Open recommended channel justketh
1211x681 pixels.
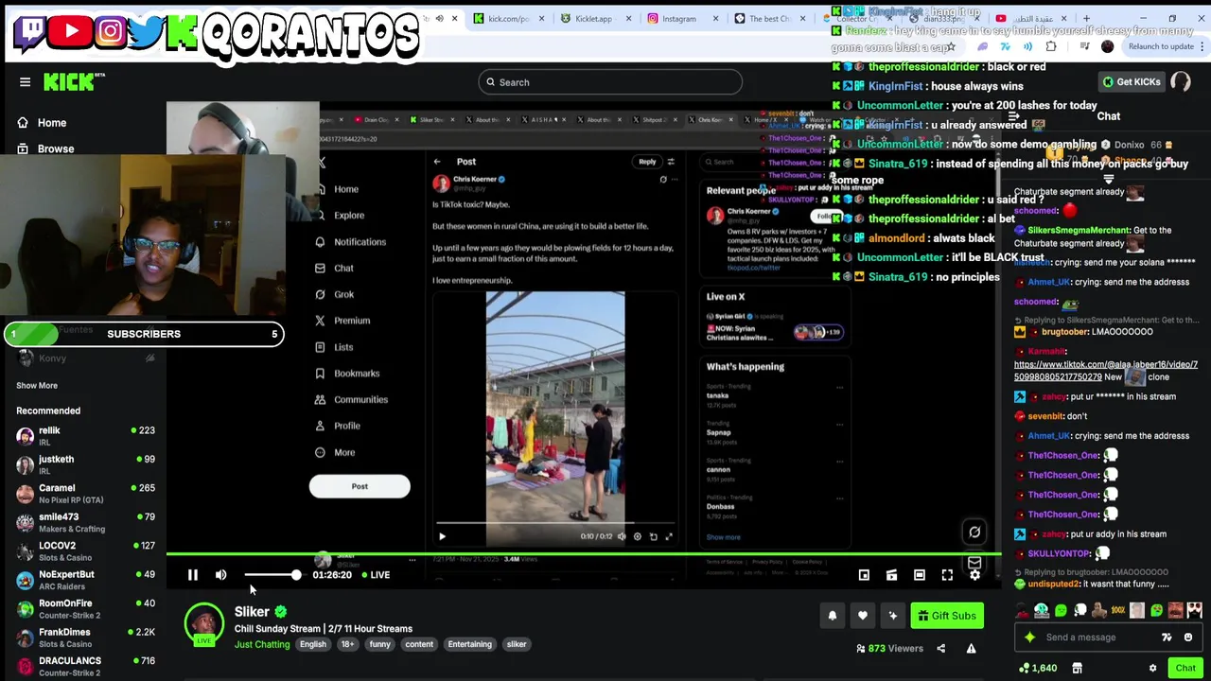coord(85,464)
